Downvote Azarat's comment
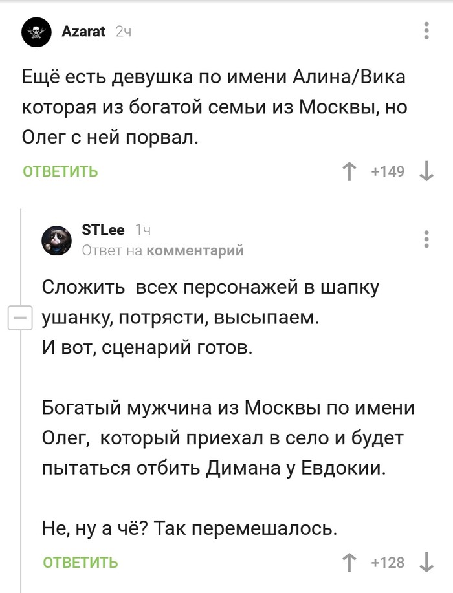This screenshot has height=593, width=453. (x=426, y=171)
